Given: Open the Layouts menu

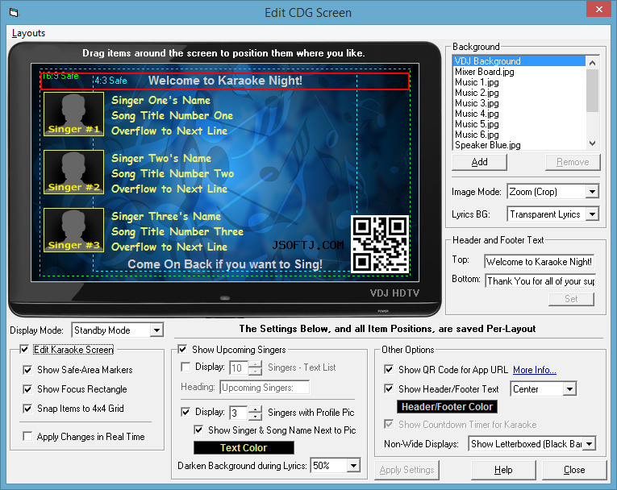Looking at the screenshot, I should click(28, 33).
